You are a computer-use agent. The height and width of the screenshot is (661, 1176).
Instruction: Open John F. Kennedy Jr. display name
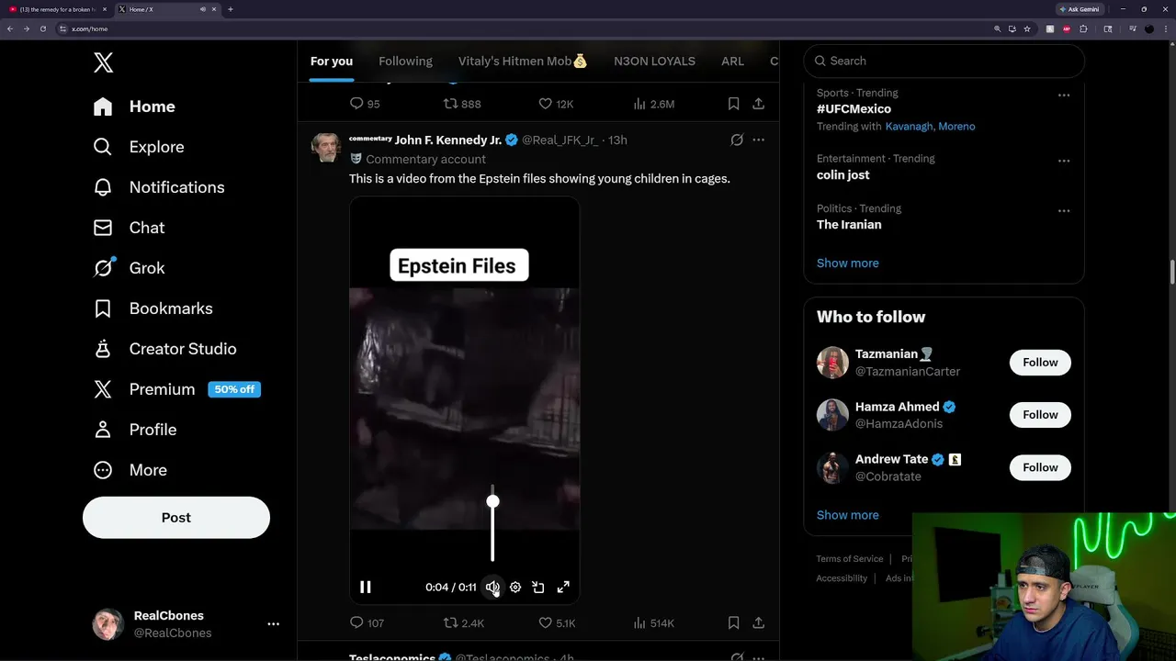[448, 140]
